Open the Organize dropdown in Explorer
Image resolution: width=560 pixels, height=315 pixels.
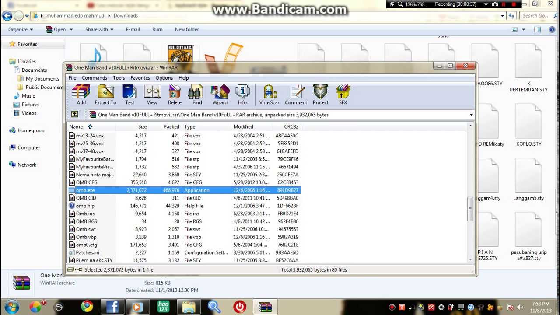[x=21, y=30]
